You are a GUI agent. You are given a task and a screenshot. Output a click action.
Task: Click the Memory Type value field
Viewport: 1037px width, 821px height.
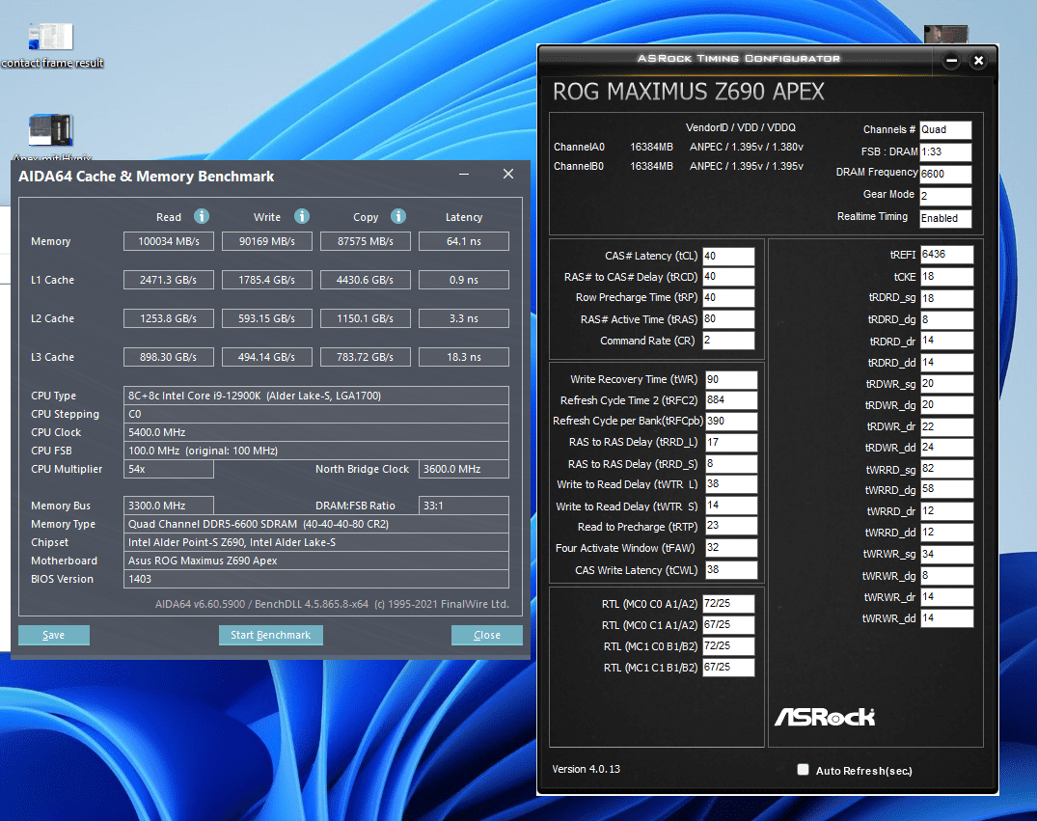316,524
